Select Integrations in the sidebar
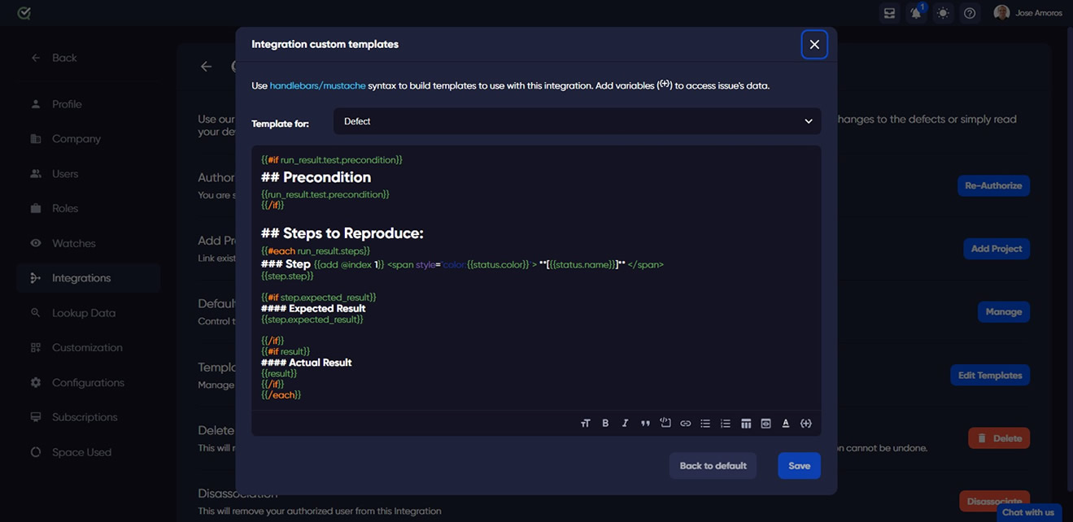 pyautogui.click(x=88, y=278)
